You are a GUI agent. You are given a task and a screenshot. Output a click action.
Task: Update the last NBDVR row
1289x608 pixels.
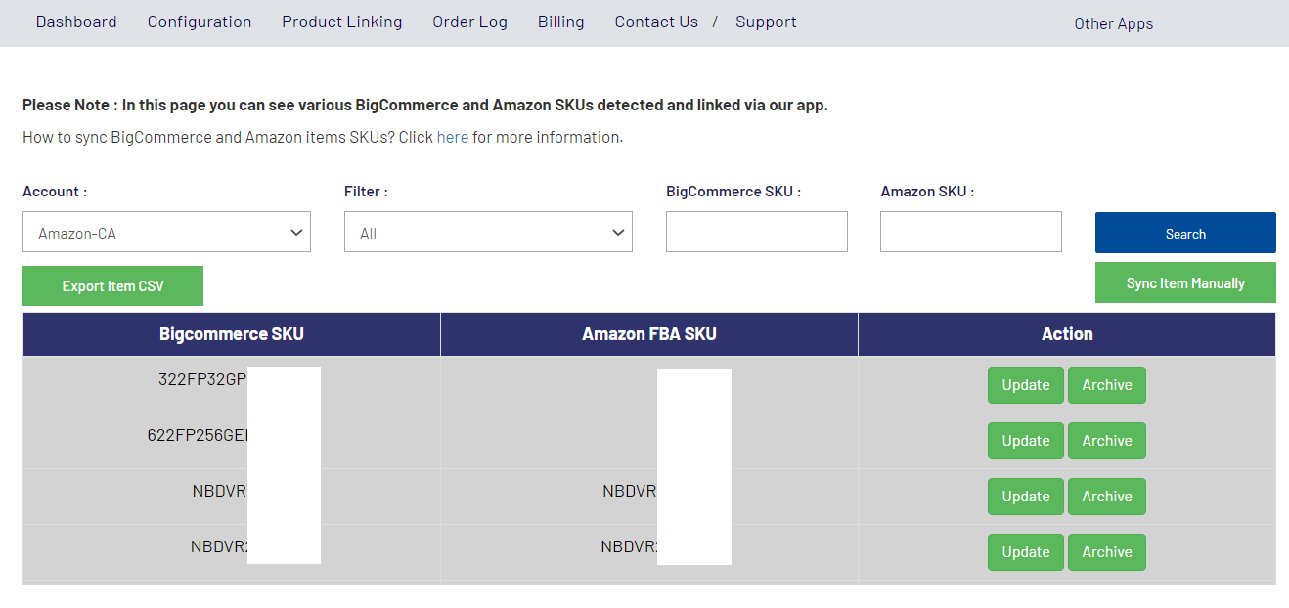(1025, 552)
